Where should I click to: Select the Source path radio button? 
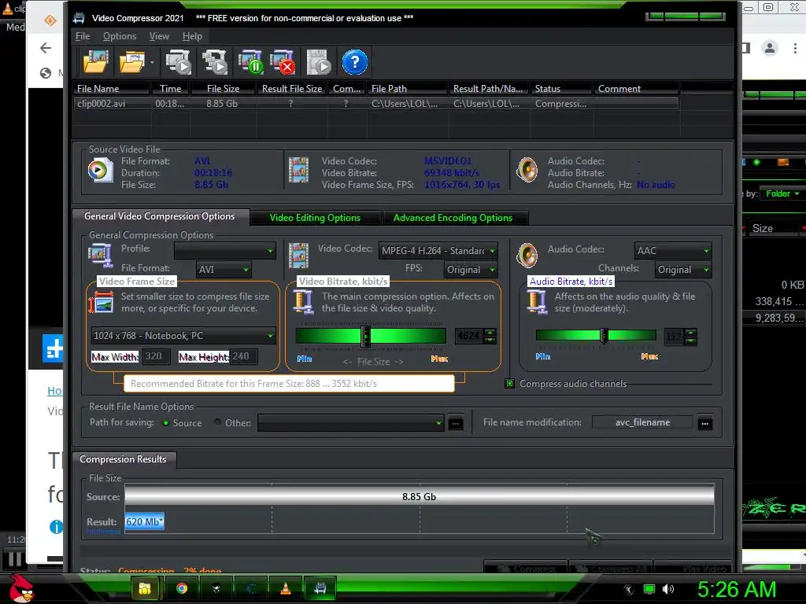[x=166, y=423]
